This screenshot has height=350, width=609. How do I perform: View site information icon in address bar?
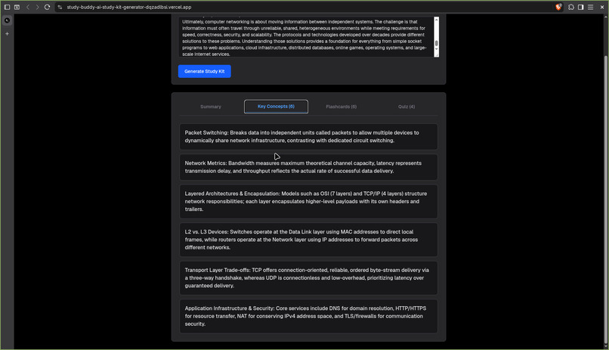click(x=60, y=7)
